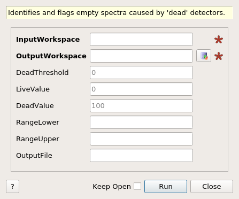Open help with the question mark button
This screenshot has height=199, width=239.
click(12, 187)
